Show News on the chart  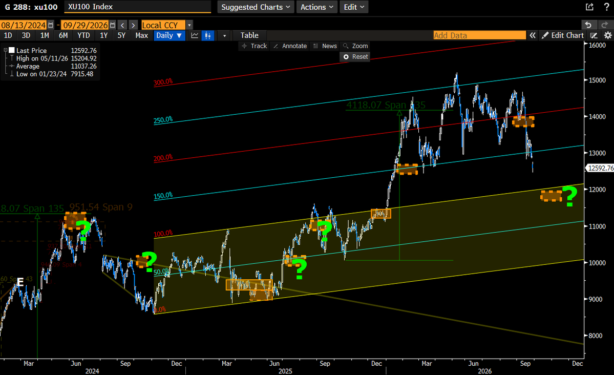(x=325, y=46)
